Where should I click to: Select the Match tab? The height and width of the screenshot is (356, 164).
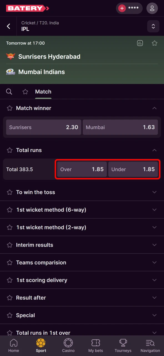43,92
